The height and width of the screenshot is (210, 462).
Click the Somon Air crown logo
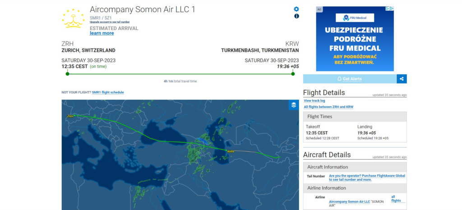[73, 18]
